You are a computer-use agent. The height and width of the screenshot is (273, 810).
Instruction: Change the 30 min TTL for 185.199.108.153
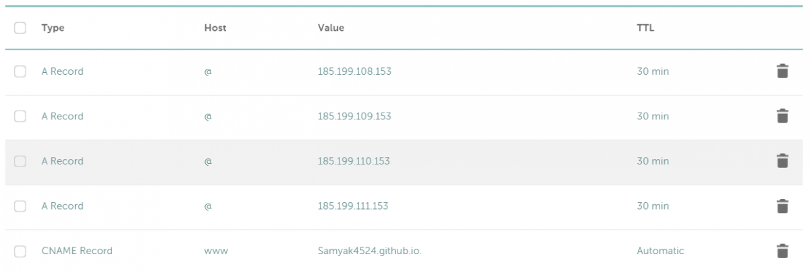coord(653,71)
